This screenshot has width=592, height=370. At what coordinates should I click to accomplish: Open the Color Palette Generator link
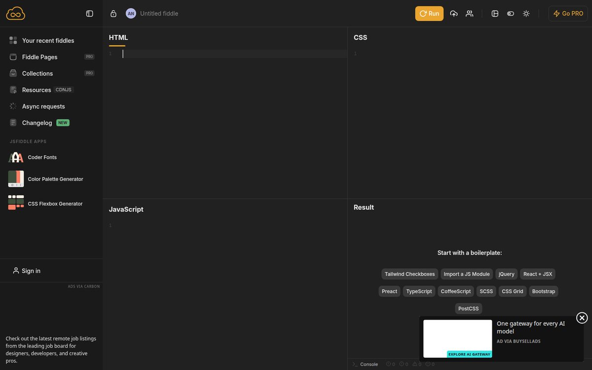click(56, 179)
